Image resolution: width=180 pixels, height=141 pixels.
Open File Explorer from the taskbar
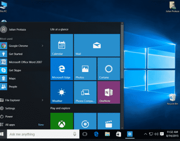[x=107, y=134]
